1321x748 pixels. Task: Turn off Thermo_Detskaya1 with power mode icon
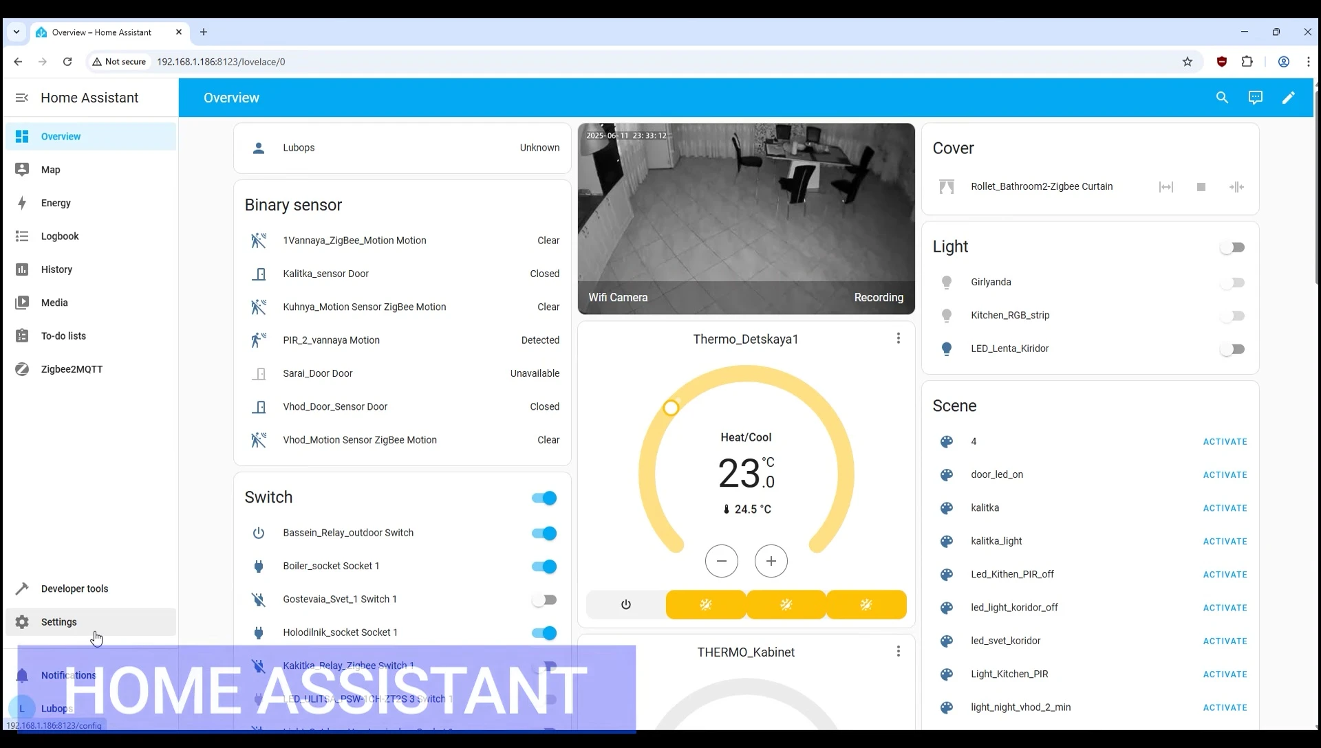click(x=625, y=604)
